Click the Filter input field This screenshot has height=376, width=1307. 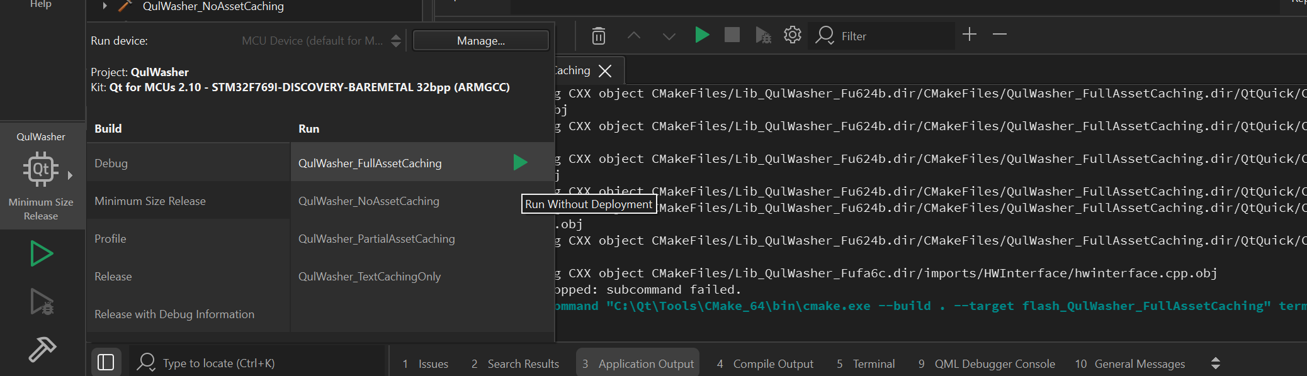[x=897, y=36]
